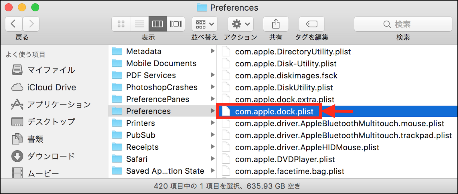Click the edit tags icon
This screenshot has height=194, width=458.
pos(311,24)
